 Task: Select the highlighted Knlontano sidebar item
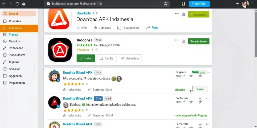tap(19, 28)
